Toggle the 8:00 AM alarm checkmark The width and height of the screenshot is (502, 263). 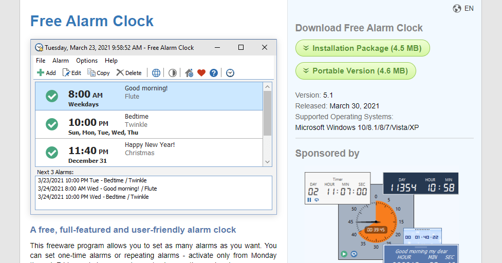click(x=52, y=96)
